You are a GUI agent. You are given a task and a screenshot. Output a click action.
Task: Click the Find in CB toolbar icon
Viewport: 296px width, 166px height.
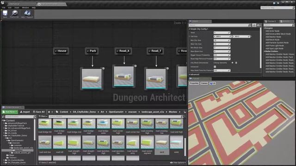[x=14, y=13]
